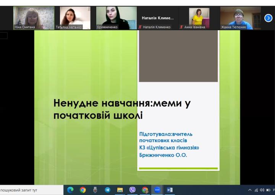The width and height of the screenshot is (275, 195).
Task: Click the Жанна Тютюник name label
Action: (x=236, y=27)
